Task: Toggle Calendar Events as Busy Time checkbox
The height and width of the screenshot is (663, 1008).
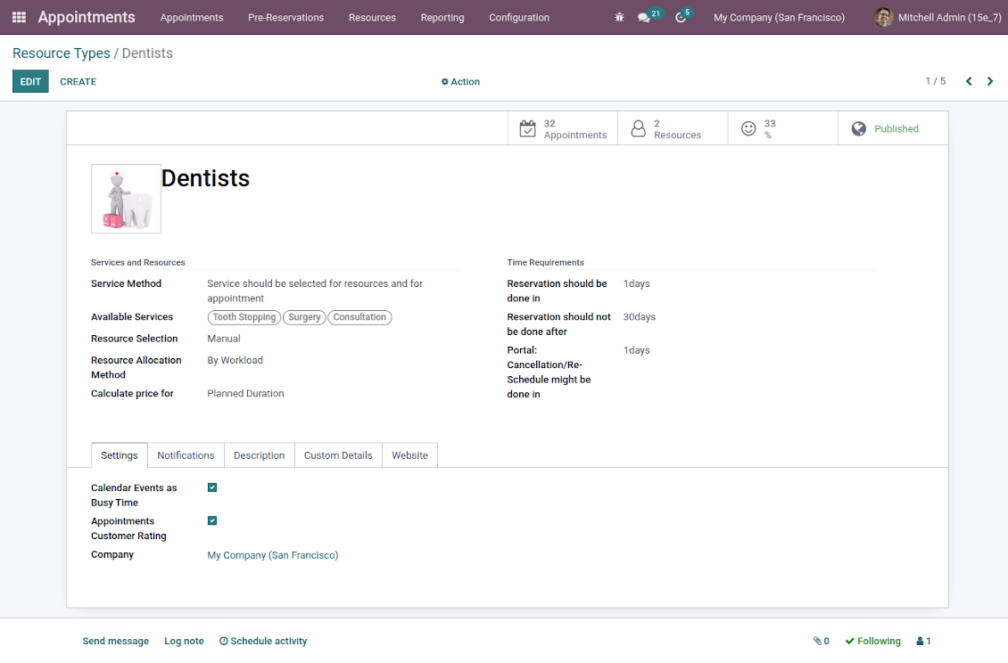Action: [x=212, y=487]
